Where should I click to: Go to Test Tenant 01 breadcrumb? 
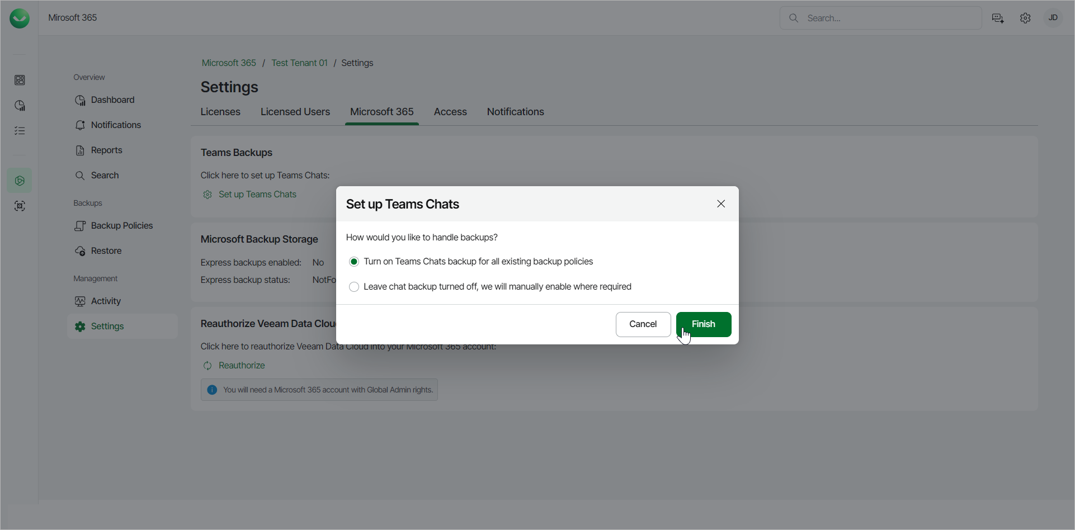coord(299,63)
